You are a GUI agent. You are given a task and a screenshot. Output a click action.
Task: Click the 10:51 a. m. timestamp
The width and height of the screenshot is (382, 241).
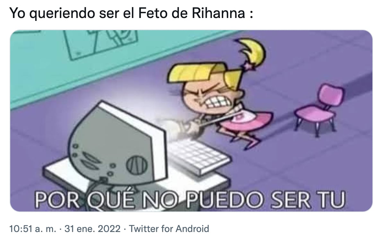(x=33, y=229)
